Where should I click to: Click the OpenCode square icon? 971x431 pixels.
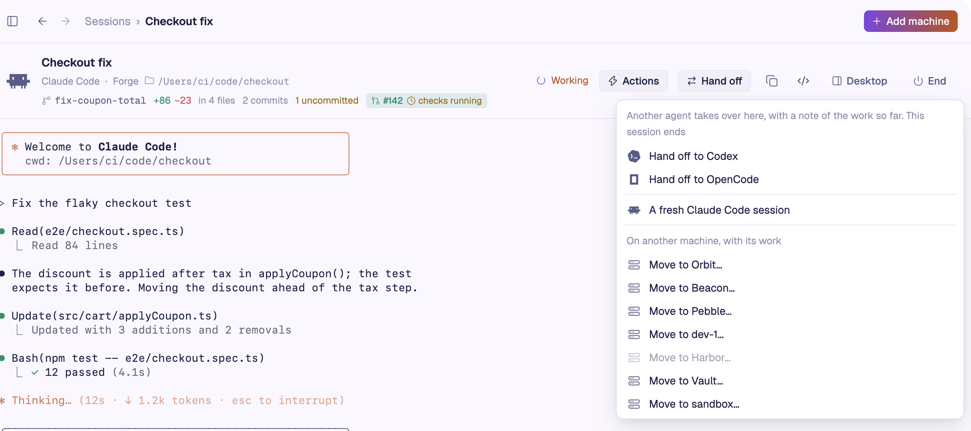click(634, 179)
